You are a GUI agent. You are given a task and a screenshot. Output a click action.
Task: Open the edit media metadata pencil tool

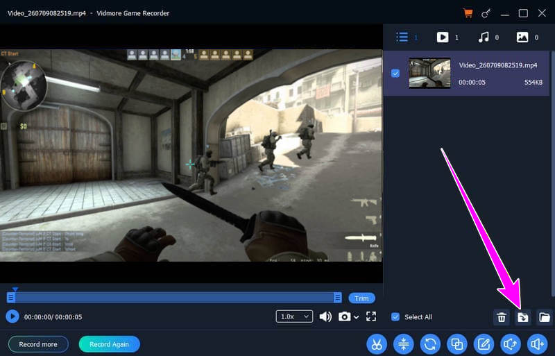484,344
